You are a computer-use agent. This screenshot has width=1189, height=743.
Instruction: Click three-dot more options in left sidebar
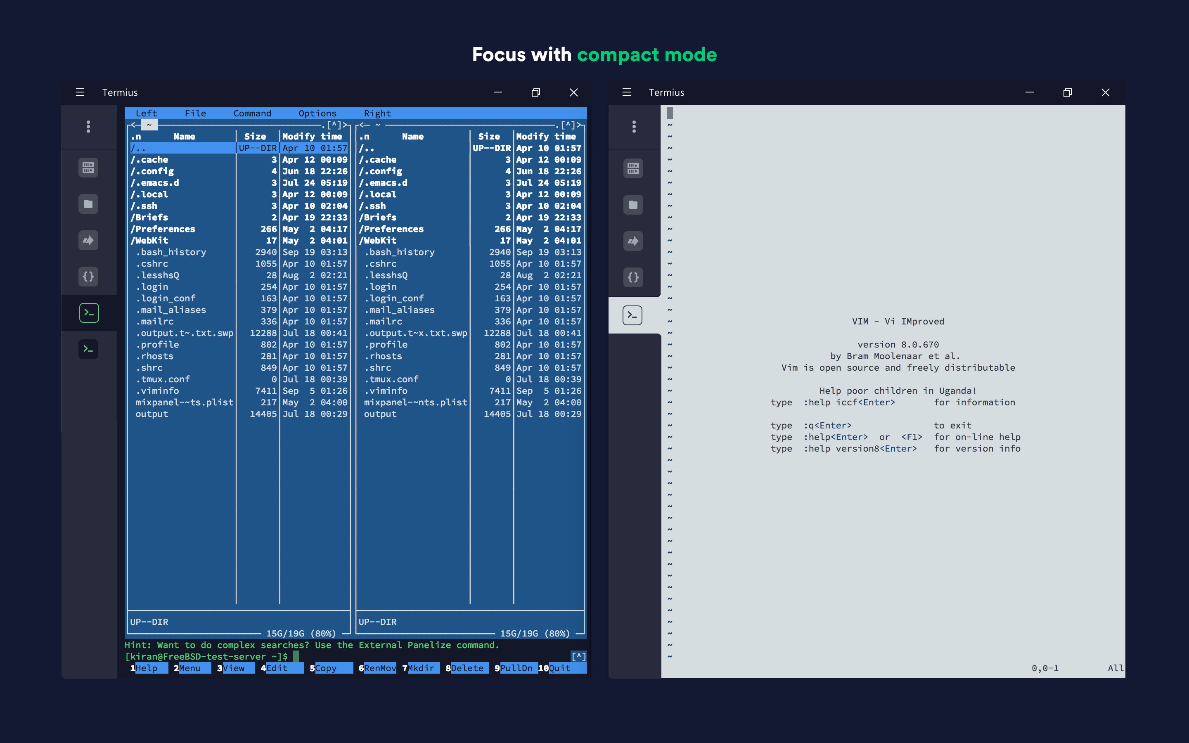(88, 127)
